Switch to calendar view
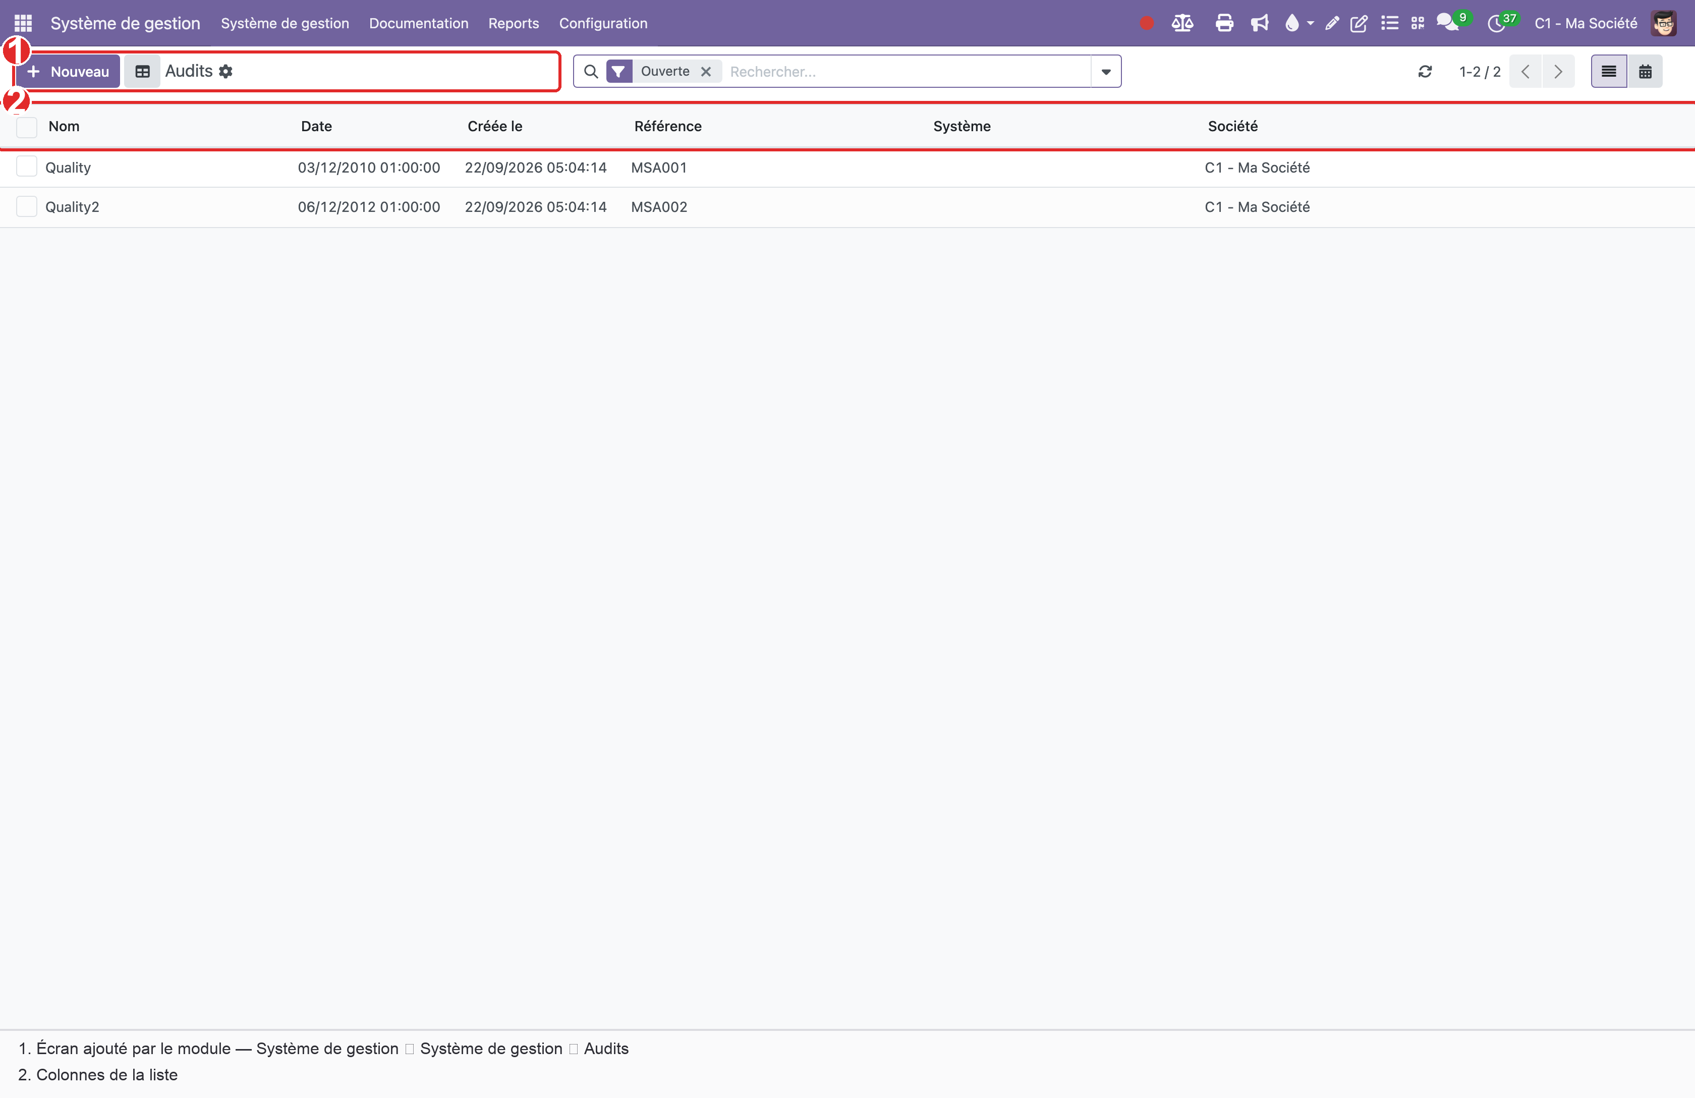 point(1645,71)
